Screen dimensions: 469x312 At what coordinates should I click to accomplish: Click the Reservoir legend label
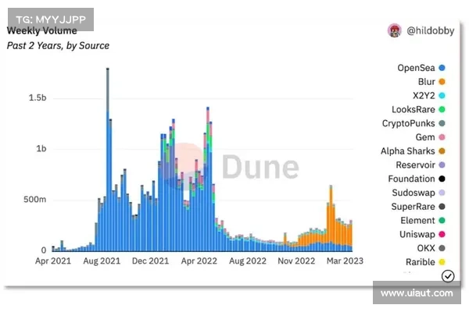(x=416, y=165)
